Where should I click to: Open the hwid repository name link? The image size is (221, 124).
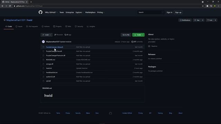click(x=30, y=20)
